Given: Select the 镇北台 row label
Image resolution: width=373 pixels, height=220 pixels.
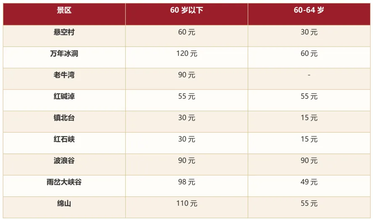Looking at the screenshot, I should [64, 118].
